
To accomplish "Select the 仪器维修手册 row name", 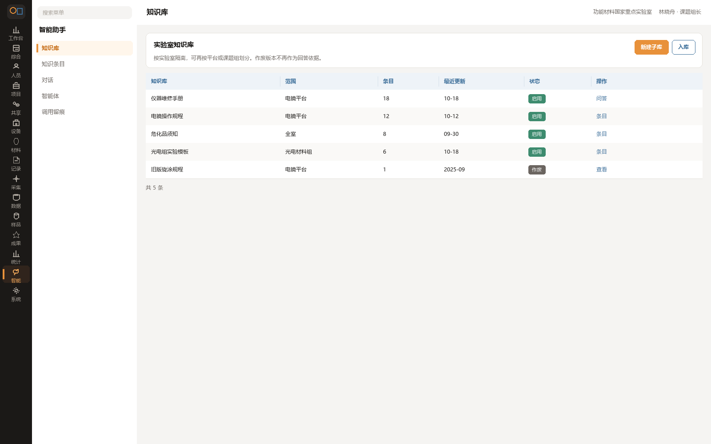I will pyautogui.click(x=167, y=99).
